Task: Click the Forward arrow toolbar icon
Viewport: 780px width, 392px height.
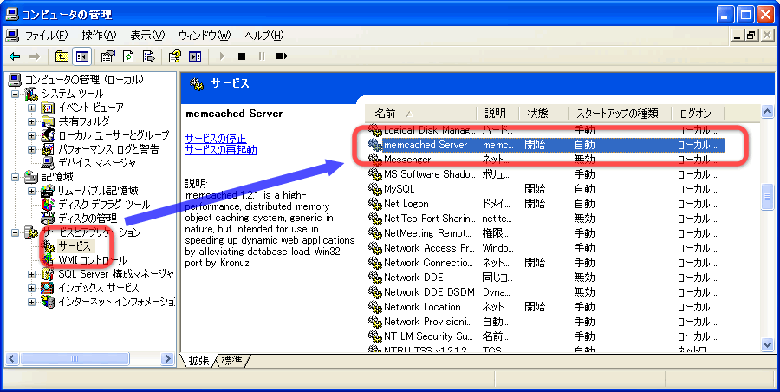Action: pos(34,56)
